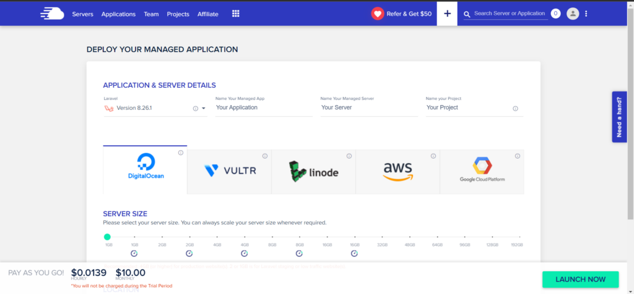Image resolution: width=634 pixels, height=294 pixels.
Task: Select the DigitalOcean provider tab
Action: click(145, 170)
